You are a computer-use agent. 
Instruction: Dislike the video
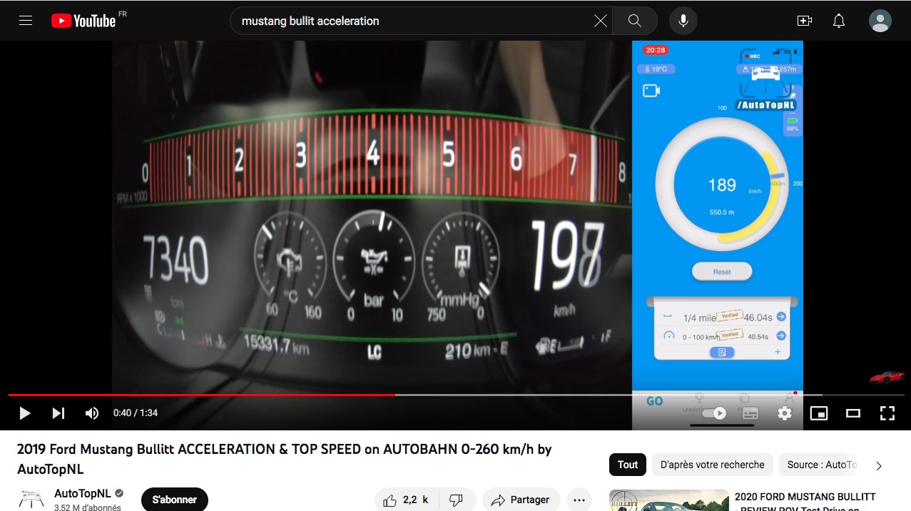(456, 500)
